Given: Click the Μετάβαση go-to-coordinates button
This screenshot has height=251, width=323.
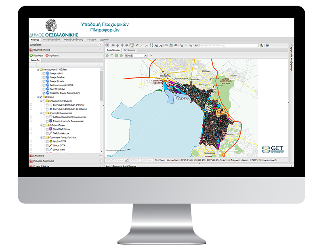Looking at the screenshot, I should tap(160, 160).
